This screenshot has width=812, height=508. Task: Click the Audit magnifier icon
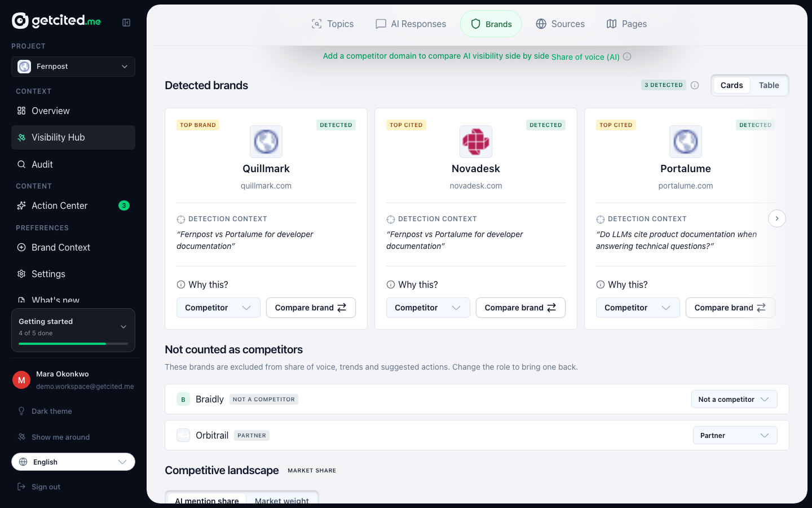(21, 164)
